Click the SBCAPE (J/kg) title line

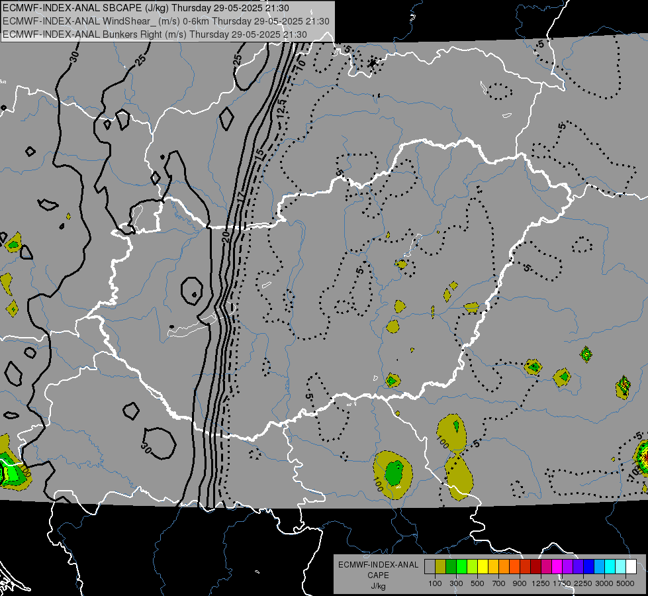point(146,8)
